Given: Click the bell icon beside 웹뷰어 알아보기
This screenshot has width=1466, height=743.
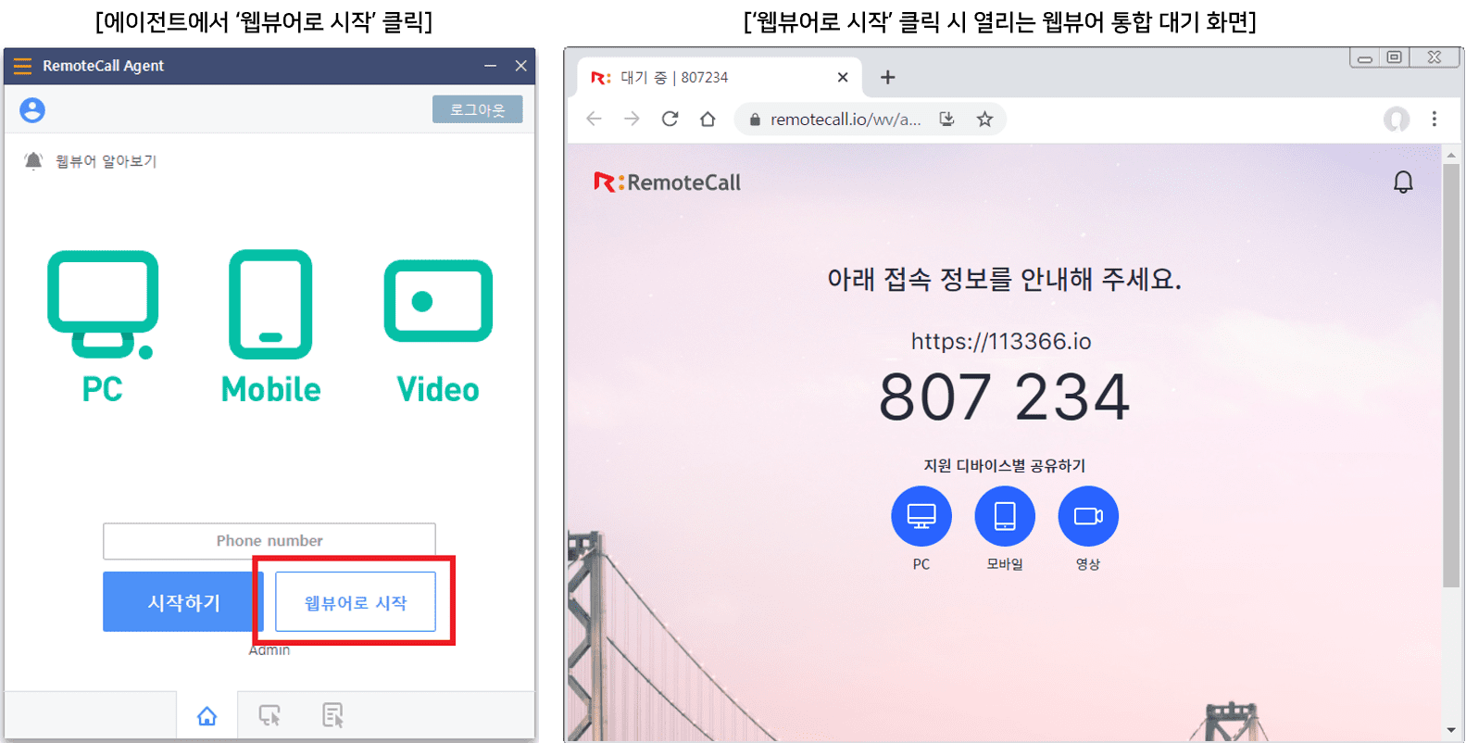Looking at the screenshot, I should coord(33,161).
